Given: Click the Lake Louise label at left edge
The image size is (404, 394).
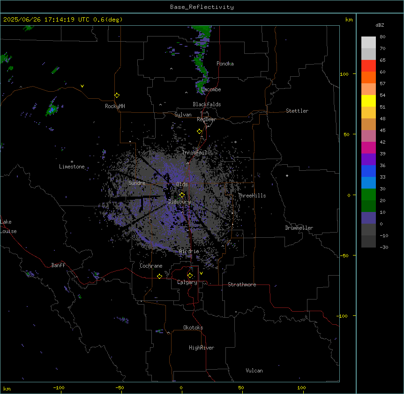Looking at the screenshot, I should click(x=7, y=226).
